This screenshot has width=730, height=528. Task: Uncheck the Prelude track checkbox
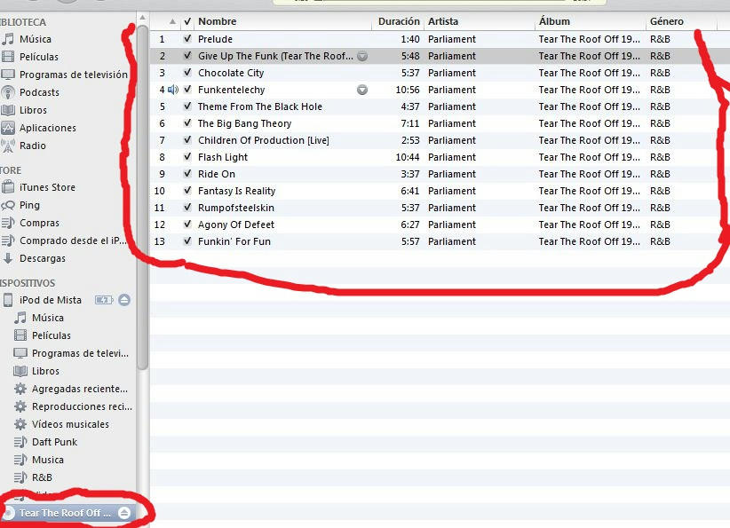(187, 39)
